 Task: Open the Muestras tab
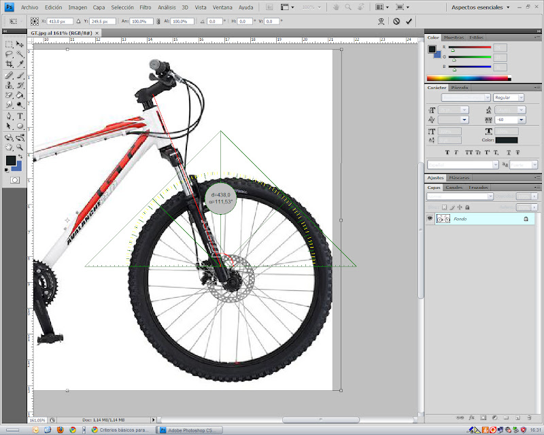(x=453, y=37)
